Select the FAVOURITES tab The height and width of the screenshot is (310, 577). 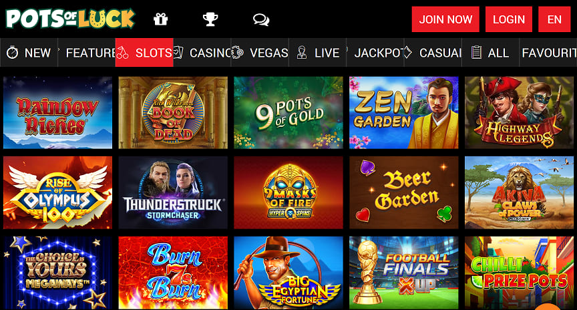click(x=548, y=53)
